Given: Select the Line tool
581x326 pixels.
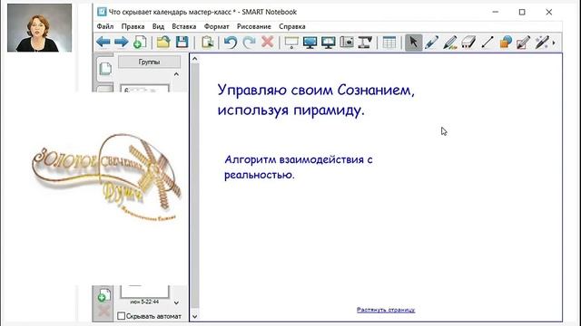Looking at the screenshot, I should [x=487, y=43].
